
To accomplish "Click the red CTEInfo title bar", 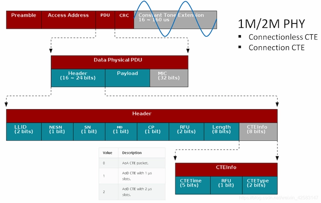I will 226,170.
